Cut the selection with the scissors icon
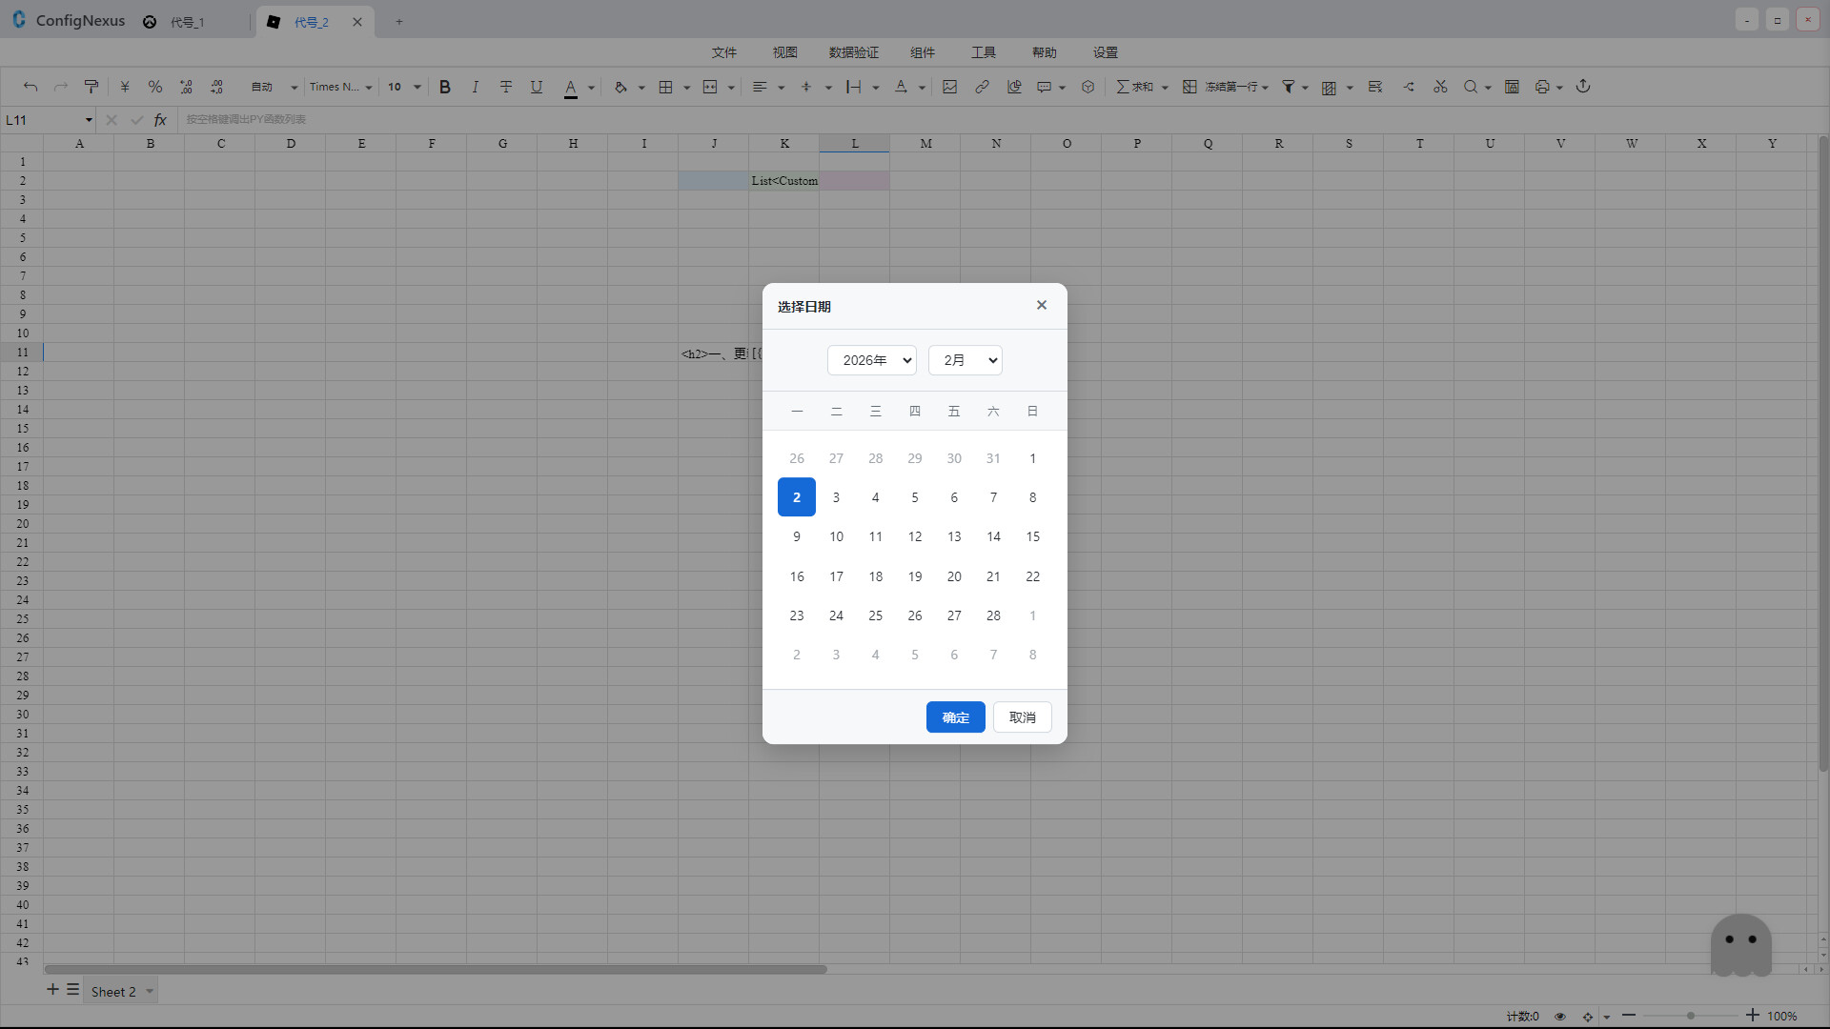The width and height of the screenshot is (1830, 1029). [1440, 87]
